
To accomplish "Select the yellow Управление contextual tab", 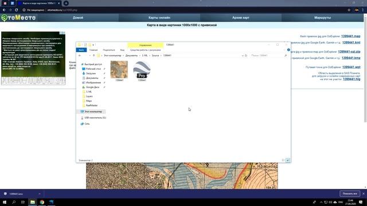I will click(x=145, y=45).
